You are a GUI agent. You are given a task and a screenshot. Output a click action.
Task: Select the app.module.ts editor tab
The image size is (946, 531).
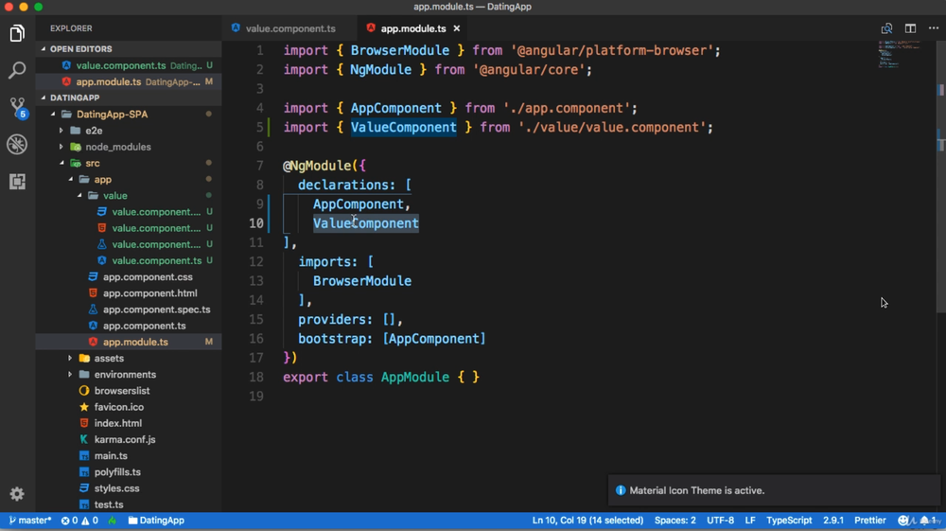click(x=413, y=28)
